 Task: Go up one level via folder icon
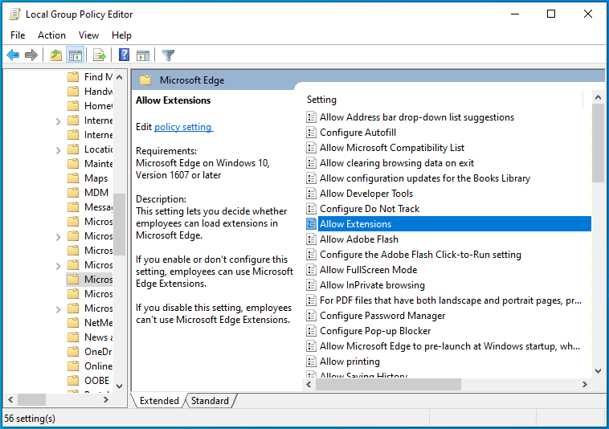[x=55, y=55]
